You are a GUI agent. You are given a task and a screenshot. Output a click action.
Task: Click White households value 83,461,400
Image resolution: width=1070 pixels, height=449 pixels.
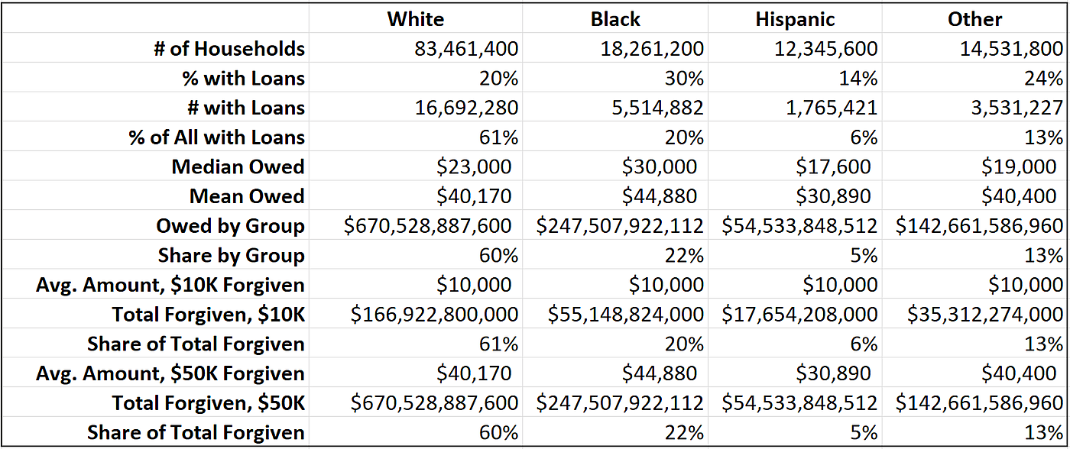coord(466,49)
